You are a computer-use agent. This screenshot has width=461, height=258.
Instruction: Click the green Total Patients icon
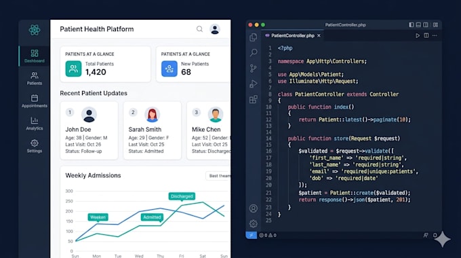point(73,69)
